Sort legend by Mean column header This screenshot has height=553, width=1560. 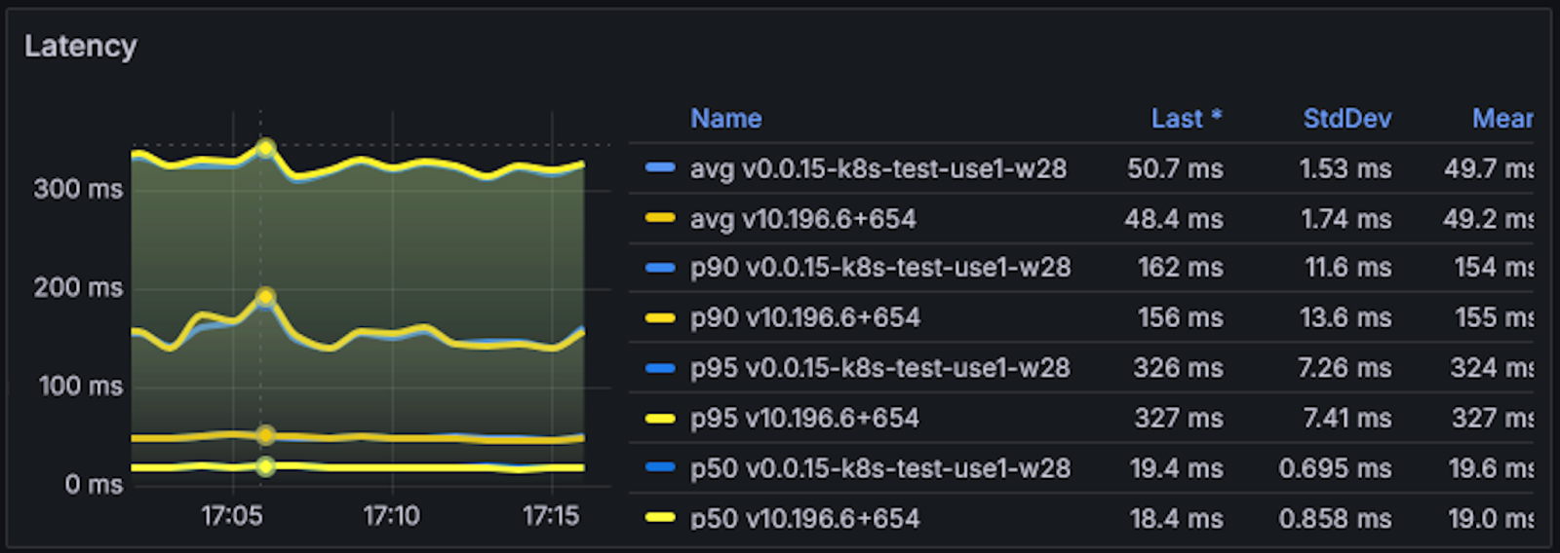[x=1501, y=119]
